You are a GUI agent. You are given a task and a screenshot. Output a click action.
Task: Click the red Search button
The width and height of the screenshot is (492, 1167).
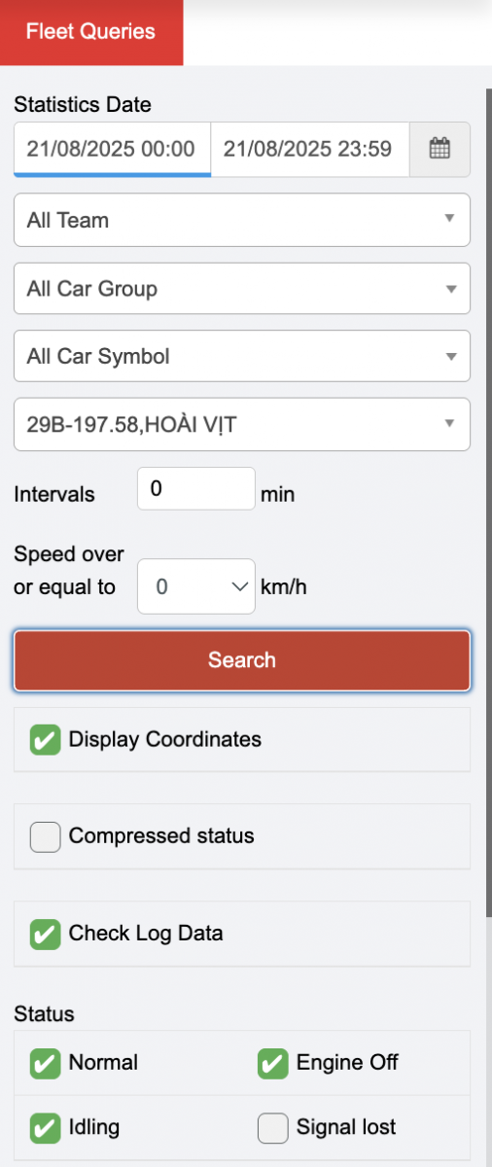tap(242, 660)
